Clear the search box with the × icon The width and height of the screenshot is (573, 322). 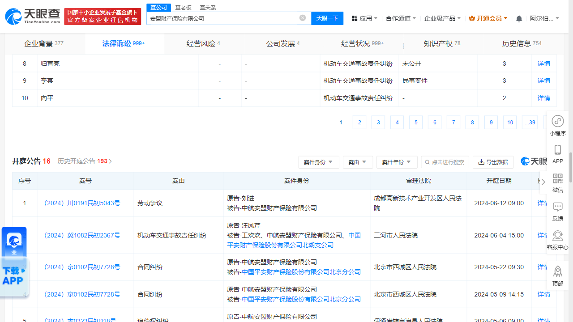tap(302, 18)
